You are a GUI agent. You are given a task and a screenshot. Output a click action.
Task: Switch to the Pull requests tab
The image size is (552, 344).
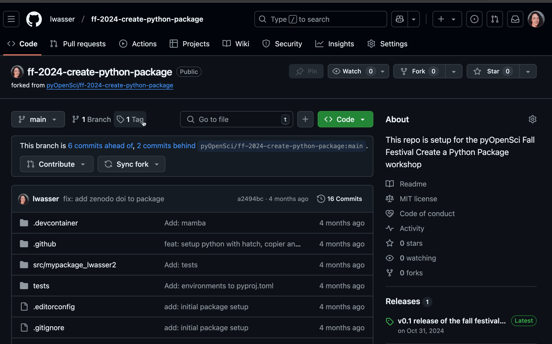pyautogui.click(x=78, y=44)
